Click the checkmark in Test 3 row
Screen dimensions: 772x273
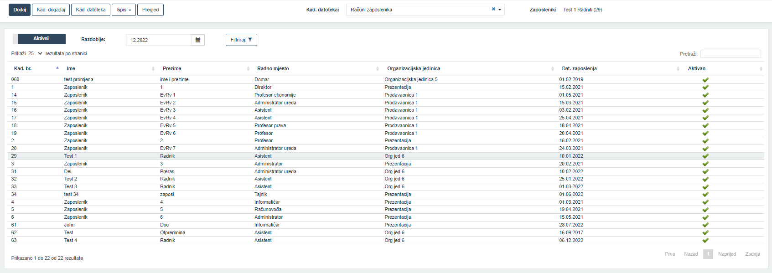(x=705, y=187)
